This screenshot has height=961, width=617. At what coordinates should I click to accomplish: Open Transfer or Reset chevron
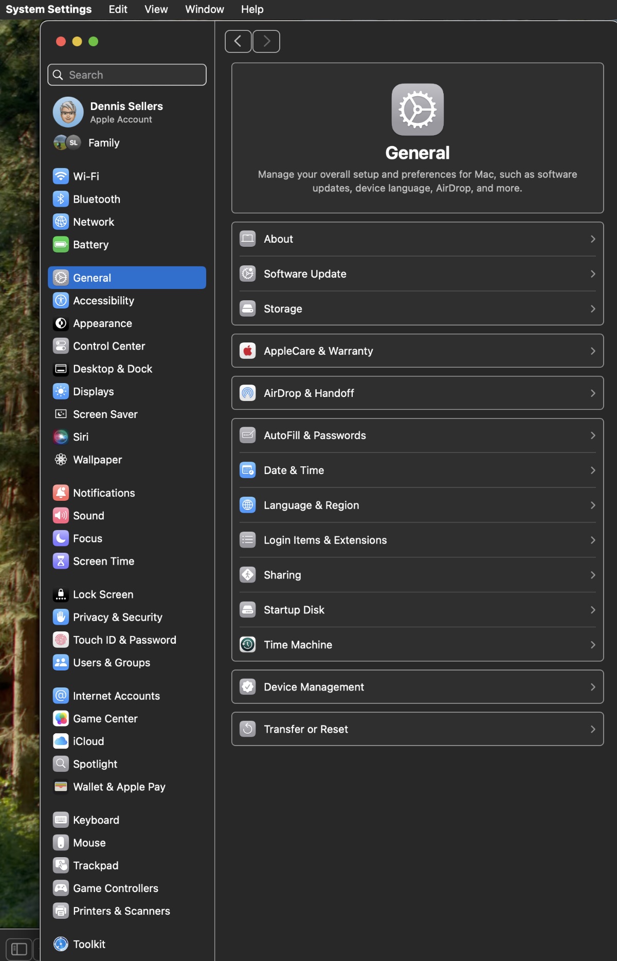coord(593,729)
